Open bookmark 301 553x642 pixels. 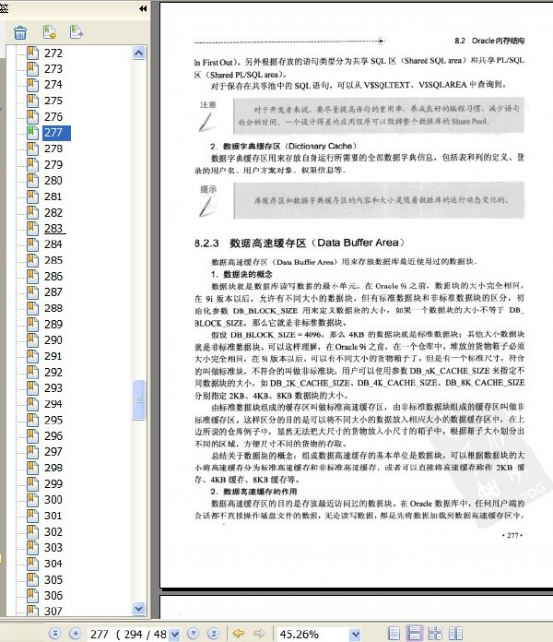53,516
